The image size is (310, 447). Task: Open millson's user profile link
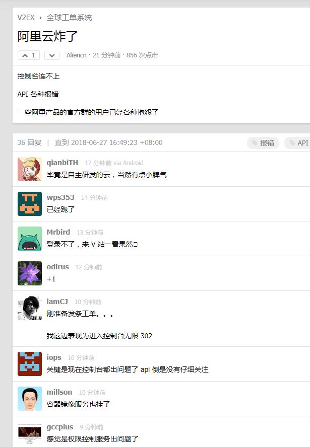point(59,392)
